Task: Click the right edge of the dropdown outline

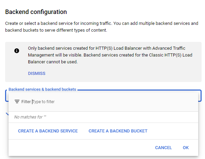Action: (x=200, y=96)
